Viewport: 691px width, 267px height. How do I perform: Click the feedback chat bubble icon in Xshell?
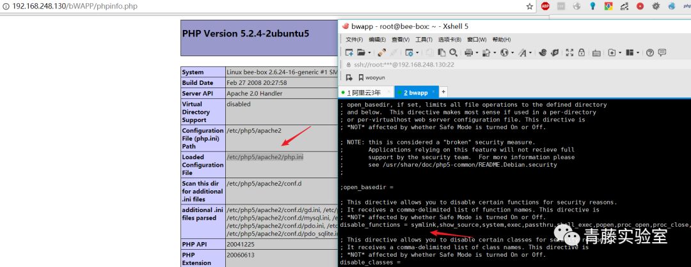(662, 53)
